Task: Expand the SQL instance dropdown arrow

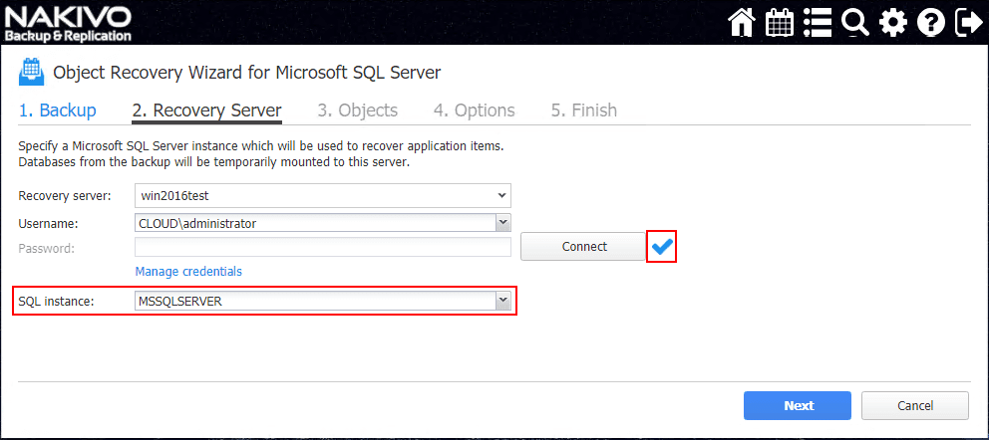Action: pos(503,300)
